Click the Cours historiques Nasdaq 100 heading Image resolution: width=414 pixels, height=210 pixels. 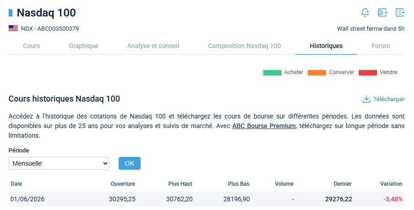[64, 99]
